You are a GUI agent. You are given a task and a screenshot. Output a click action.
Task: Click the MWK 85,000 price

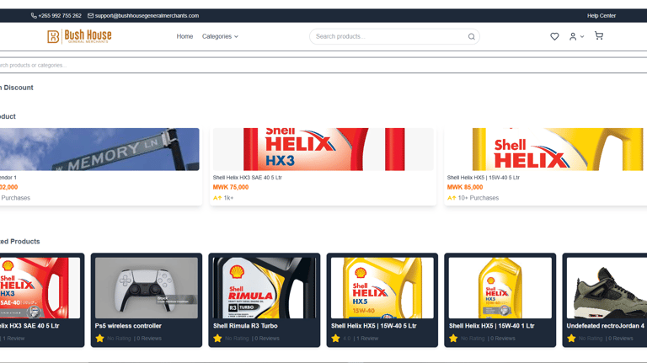click(x=465, y=187)
